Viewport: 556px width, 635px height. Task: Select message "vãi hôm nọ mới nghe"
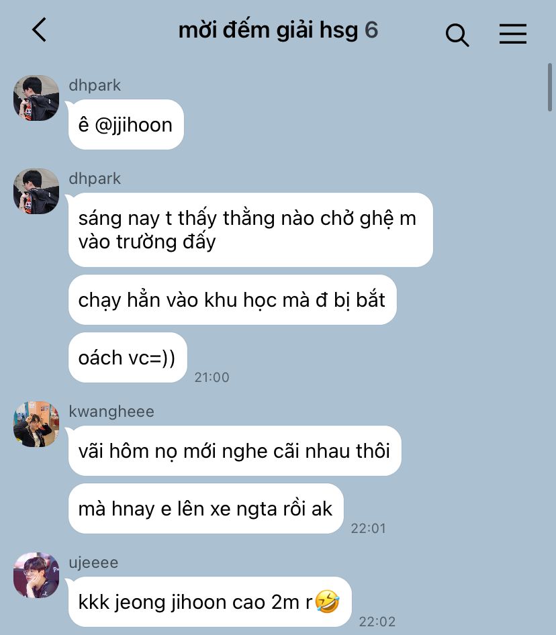[234, 450]
